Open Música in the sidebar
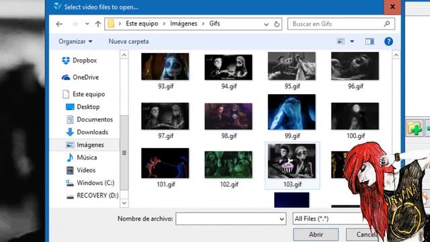 click(x=87, y=157)
